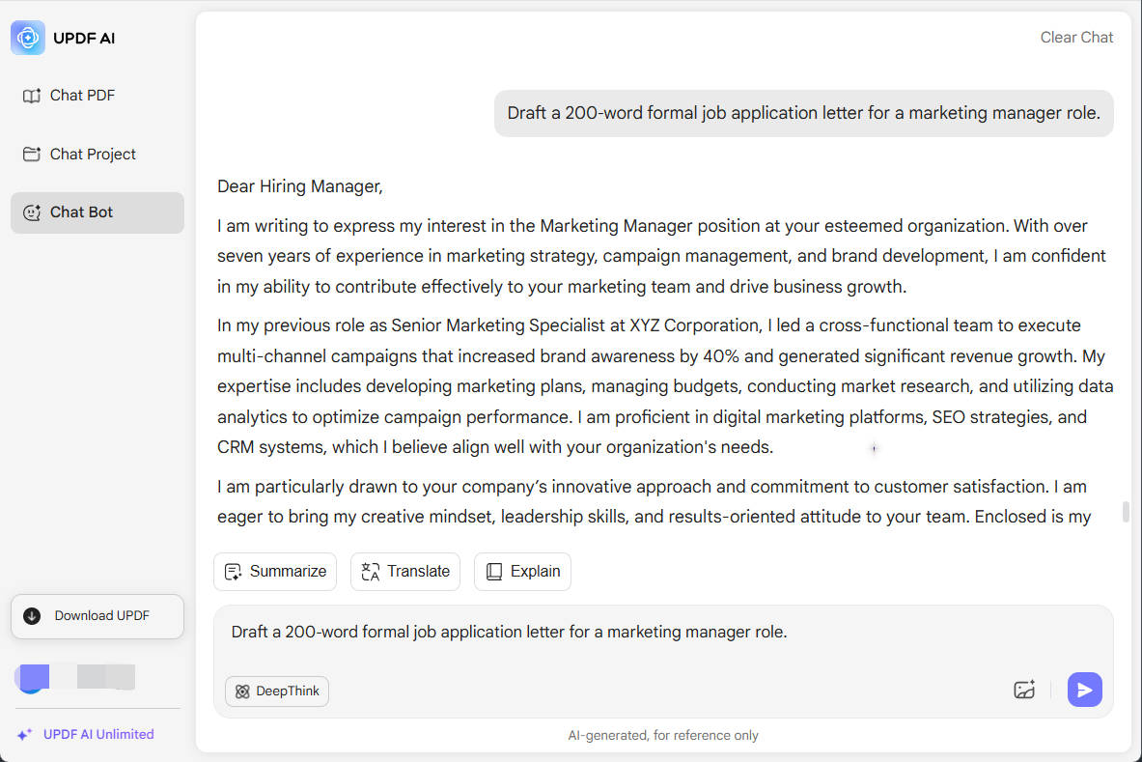1142x762 pixels.
Task: Open Chat PDF from the sidebar
Action: pyautogui.click(x=97, y=96)
